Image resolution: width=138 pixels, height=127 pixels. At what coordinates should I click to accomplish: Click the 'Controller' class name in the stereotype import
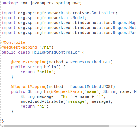click(x=103, y=13)
